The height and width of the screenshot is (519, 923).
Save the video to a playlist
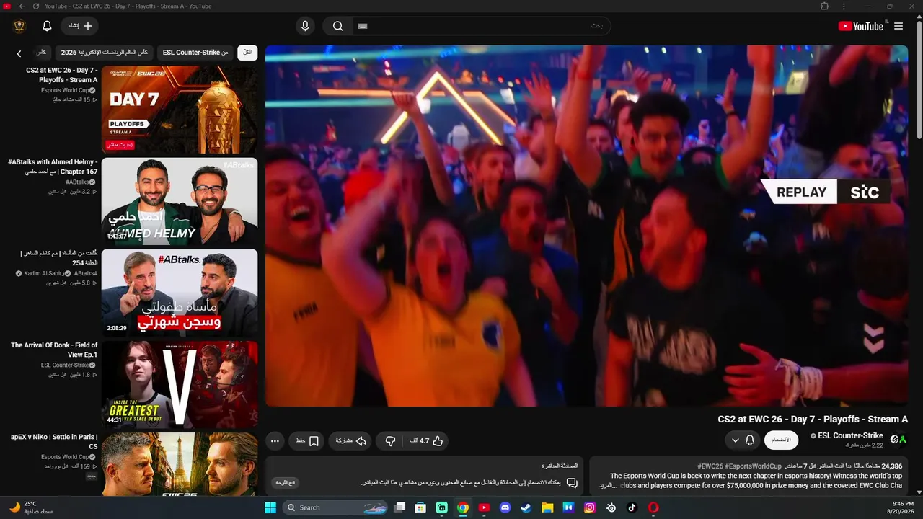tap(306, 440)
